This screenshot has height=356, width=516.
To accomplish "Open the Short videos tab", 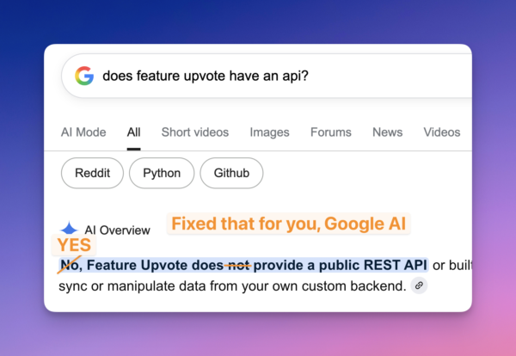I will [x=195, y=132].
